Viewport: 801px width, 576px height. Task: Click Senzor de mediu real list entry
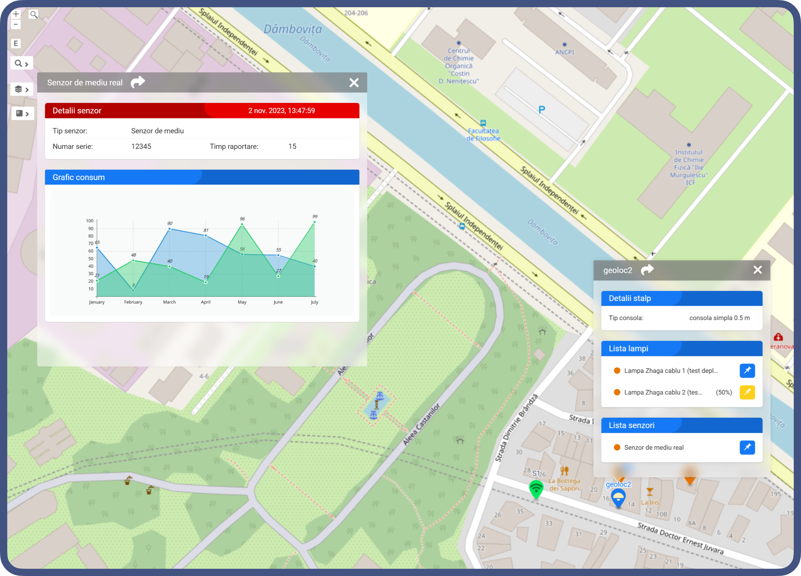pyautogui.click(x=653, y=447)
